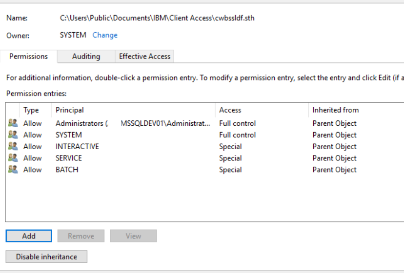This screenshot has width=404, height=273.
Task: Click Parent Object in INTERACTIVE row
Action: point(334,147)
